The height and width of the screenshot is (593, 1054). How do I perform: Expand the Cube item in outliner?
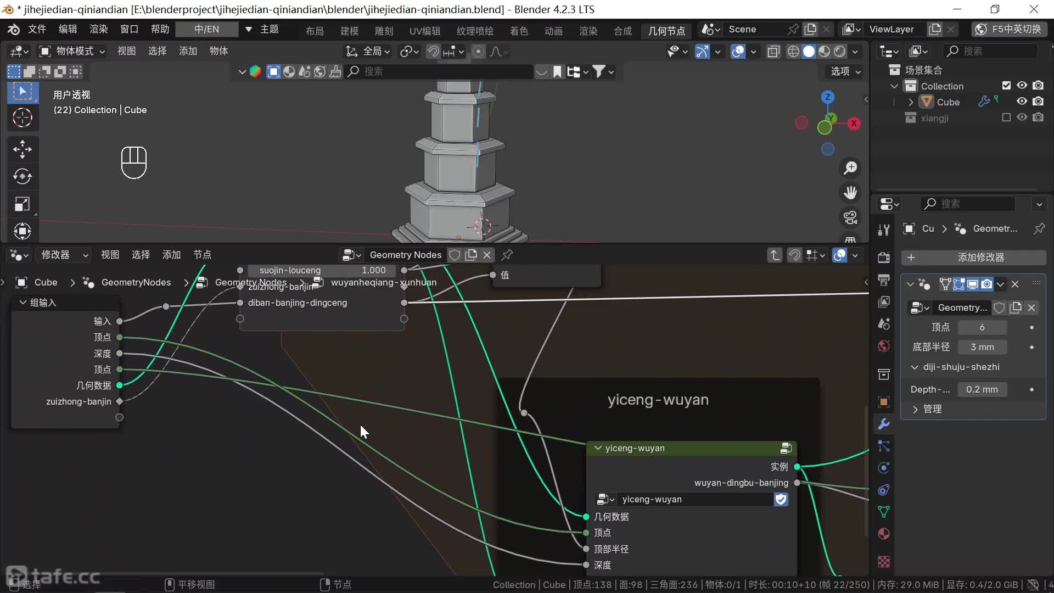911,102
